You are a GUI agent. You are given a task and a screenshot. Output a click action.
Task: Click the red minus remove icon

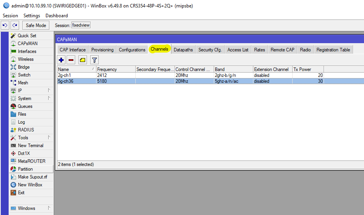pos(71,60)
